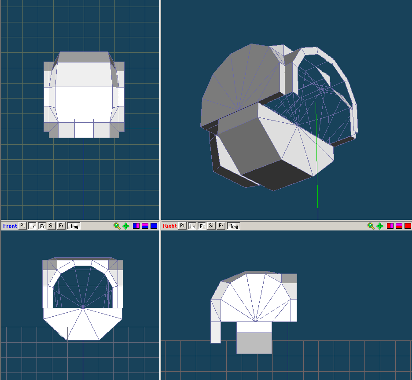Screen dimensions: 412x380
Task: Maximize Front view with solid blue icon
Action: (x=154, y=226)
